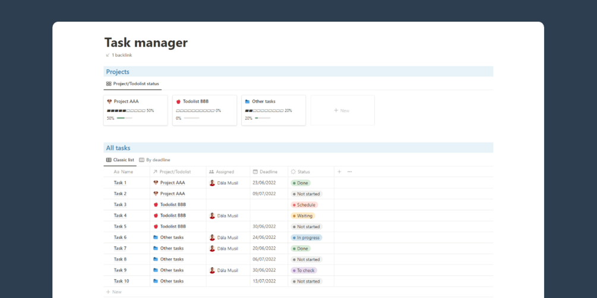Switch to the By deadline tab
The height and width of the screenshot is (298, 597).
[154, 160]
